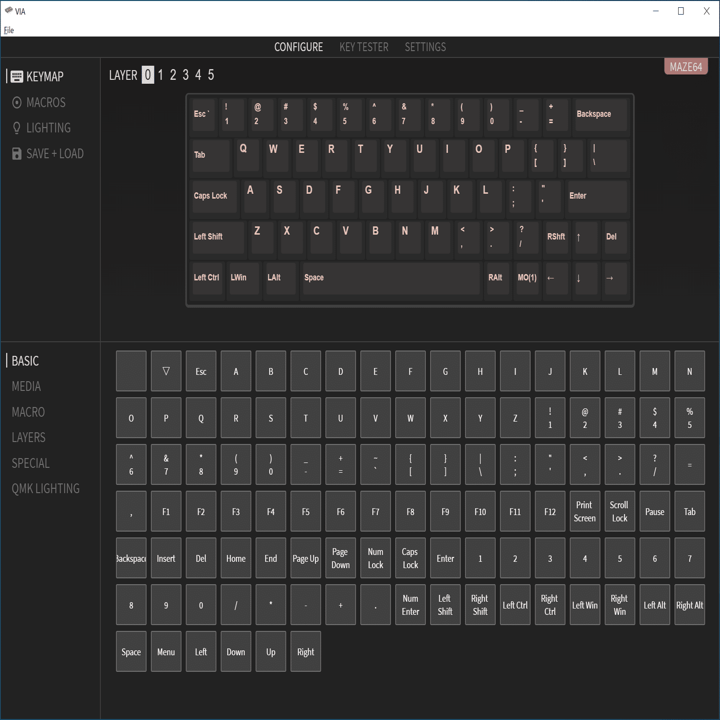Show the Media keycode category
The width and height of the screenshot is (720, 720).
point(26,387)
